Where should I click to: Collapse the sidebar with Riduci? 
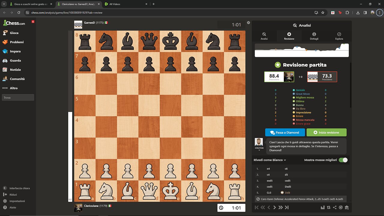(13, 195)
